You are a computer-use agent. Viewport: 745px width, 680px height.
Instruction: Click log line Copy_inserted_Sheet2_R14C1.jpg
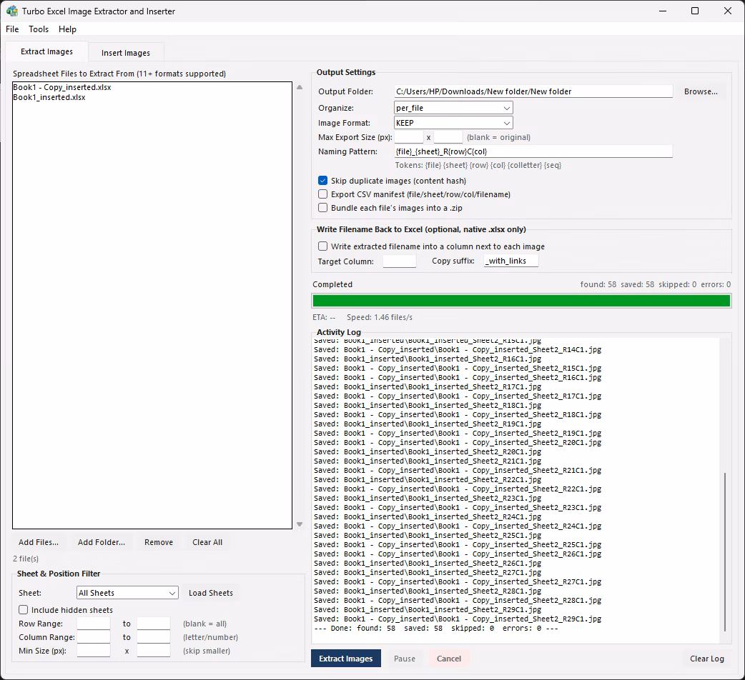(x=458, y=350)
